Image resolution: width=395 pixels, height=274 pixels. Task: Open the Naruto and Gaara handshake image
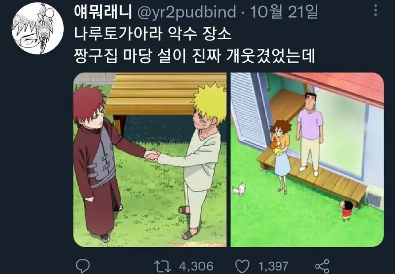[150, 159]
